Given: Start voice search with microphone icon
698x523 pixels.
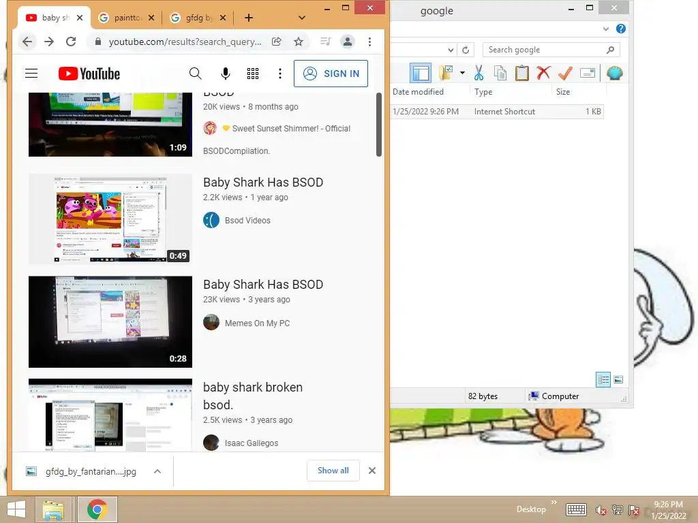Looking at the screenshot, I should [x=226, y=74].
